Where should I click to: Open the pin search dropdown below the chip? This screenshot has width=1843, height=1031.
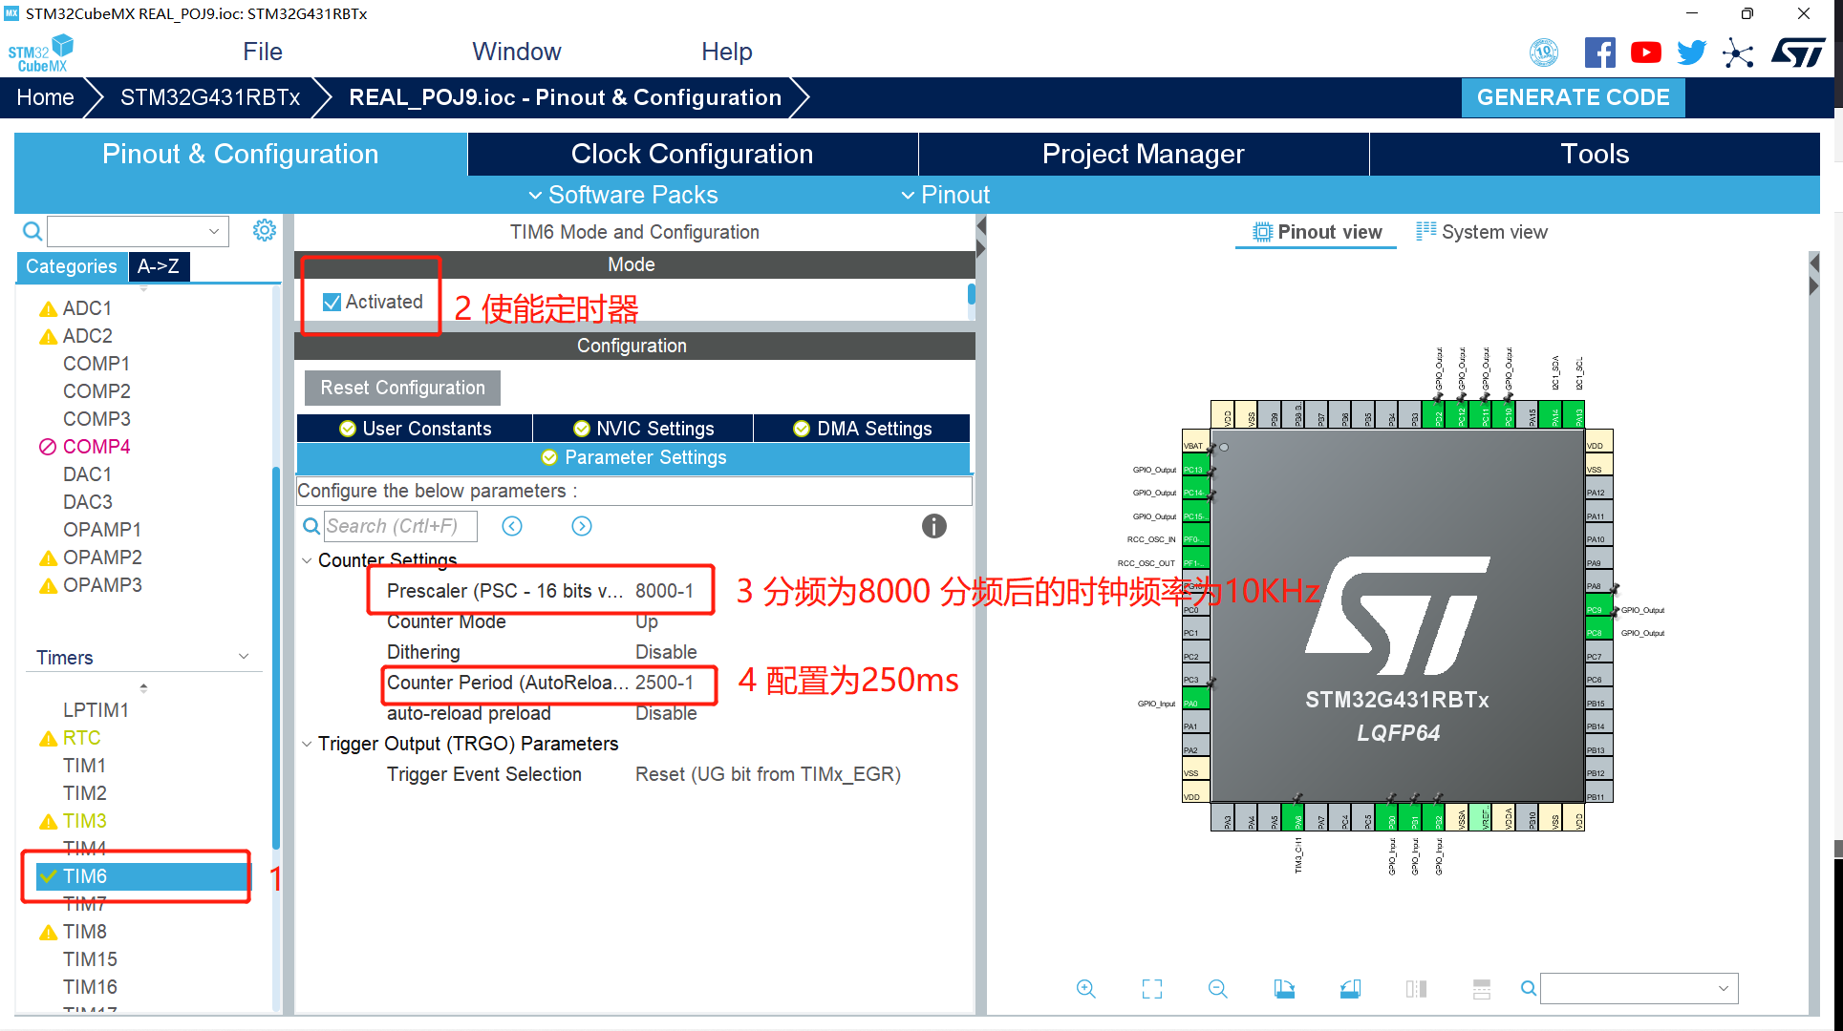pyautogui.click(x=1724, y=989)
